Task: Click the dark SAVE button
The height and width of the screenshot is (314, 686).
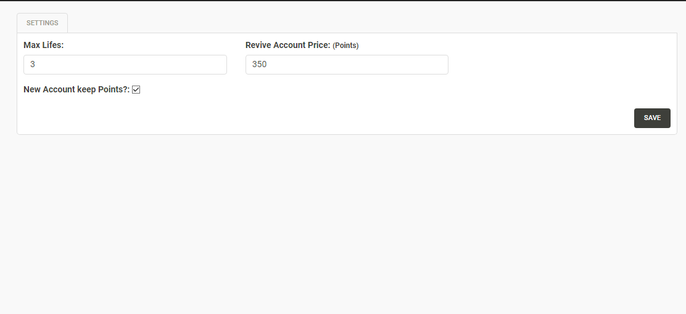Action: pyautogui.click(x=652, y=118)
